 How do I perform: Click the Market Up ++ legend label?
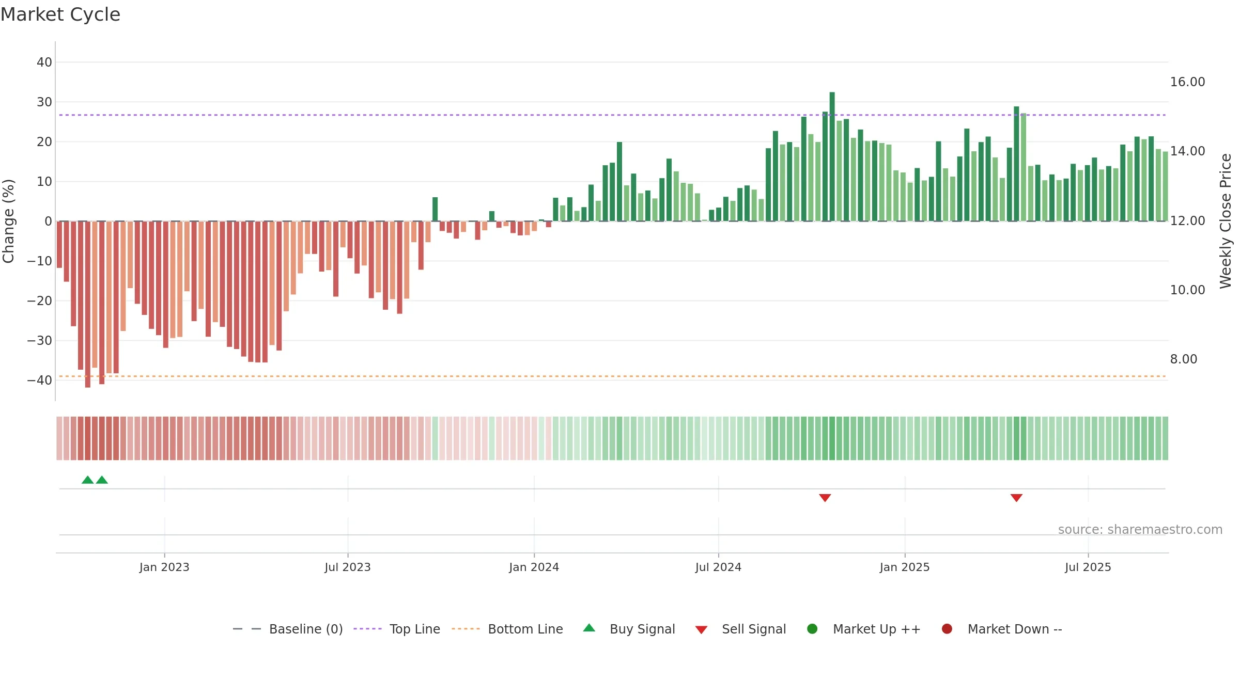877,629
